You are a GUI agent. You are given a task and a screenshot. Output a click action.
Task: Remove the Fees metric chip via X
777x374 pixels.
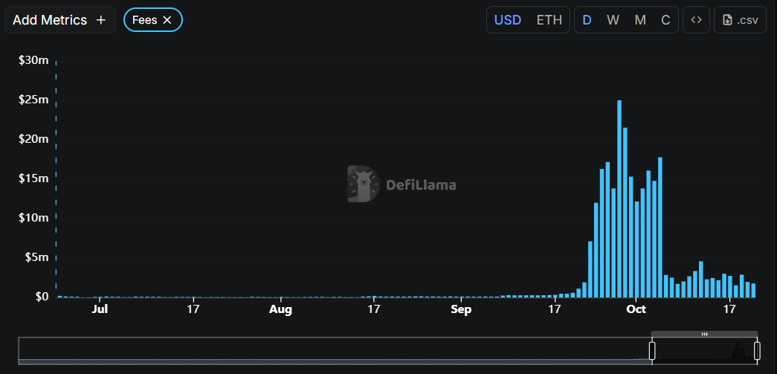[167, 20]
